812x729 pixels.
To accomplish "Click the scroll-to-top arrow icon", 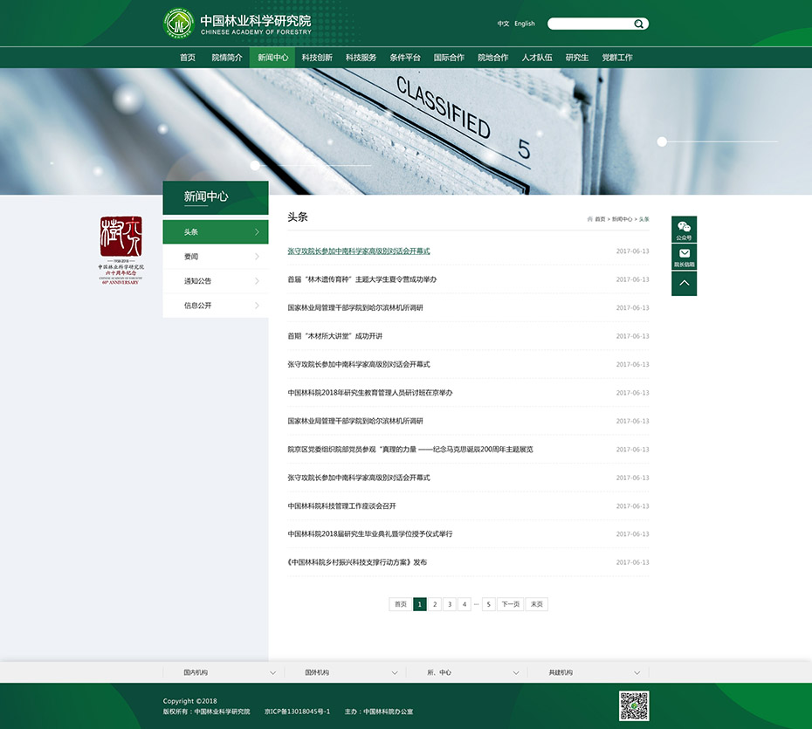I will click(684, 283).
